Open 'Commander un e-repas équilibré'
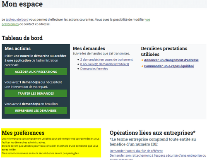The image size is (207, 160). 169,66
